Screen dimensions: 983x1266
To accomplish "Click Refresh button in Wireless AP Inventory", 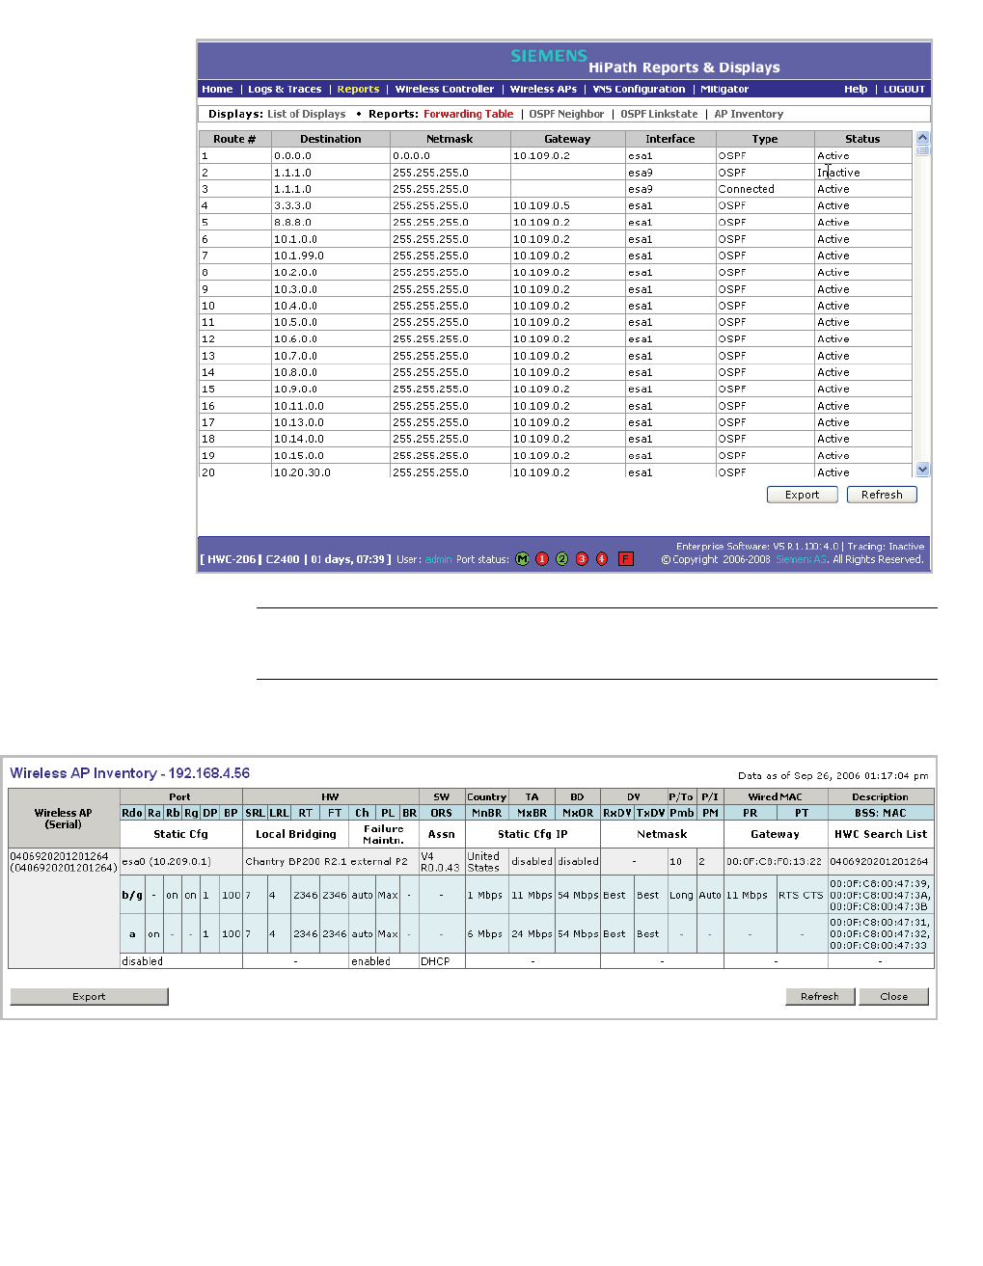I will [820, 997].
